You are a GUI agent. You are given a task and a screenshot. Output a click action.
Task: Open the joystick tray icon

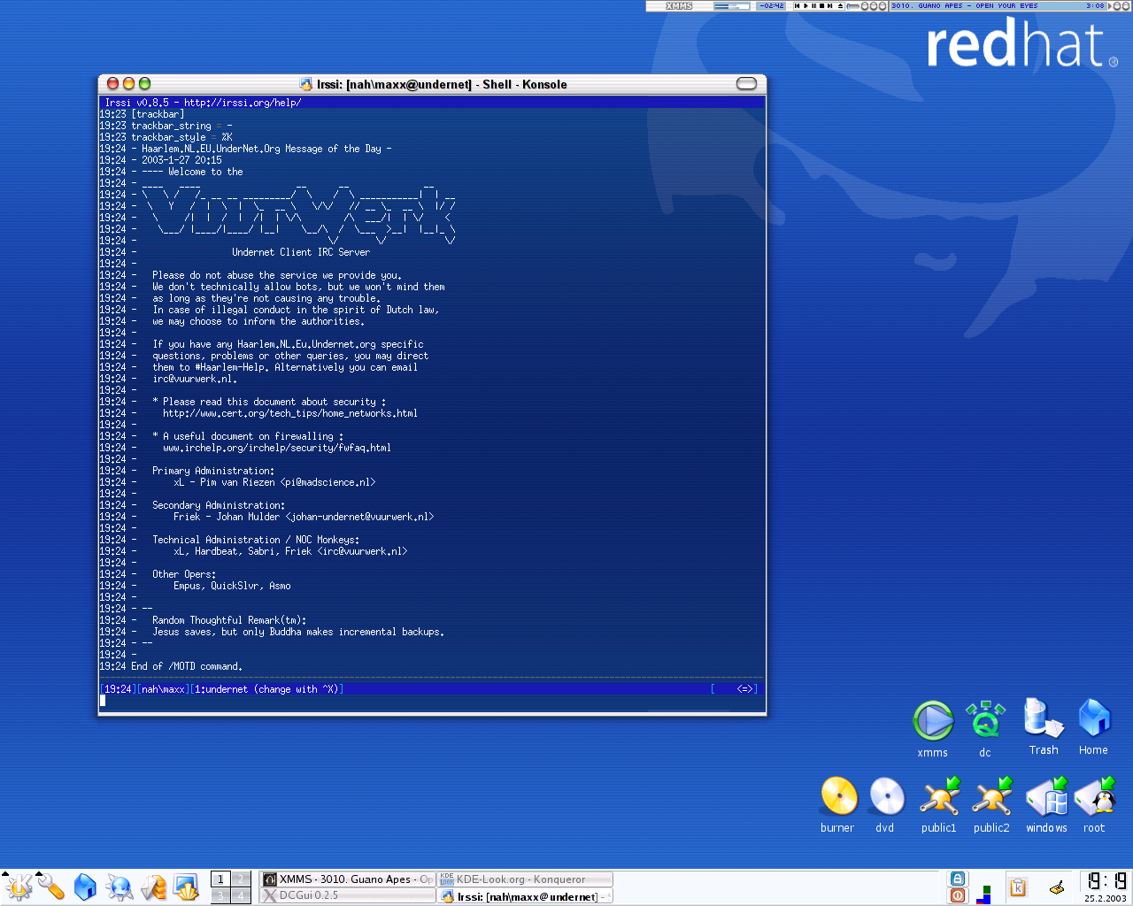[x=1056, y=887]
